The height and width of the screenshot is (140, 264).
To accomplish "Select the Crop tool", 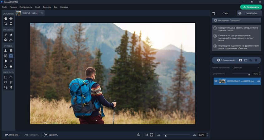I will (x=6, y=24).
